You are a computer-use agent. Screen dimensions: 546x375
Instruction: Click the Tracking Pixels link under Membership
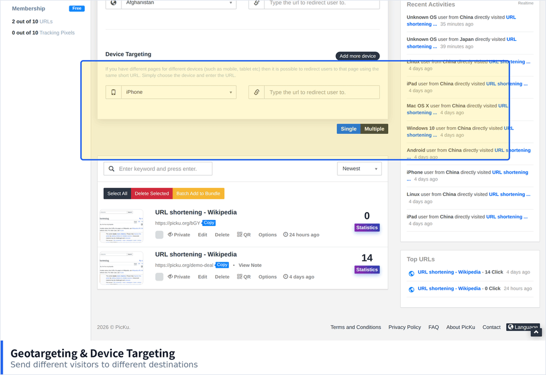pos(57,33)
